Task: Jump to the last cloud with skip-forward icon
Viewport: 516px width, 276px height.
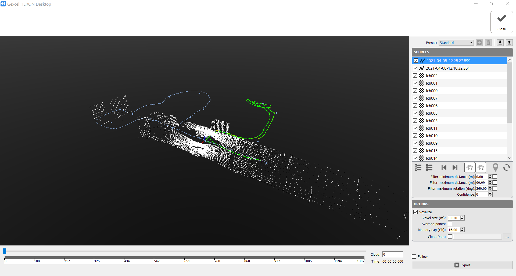Action: click(455, 168)
